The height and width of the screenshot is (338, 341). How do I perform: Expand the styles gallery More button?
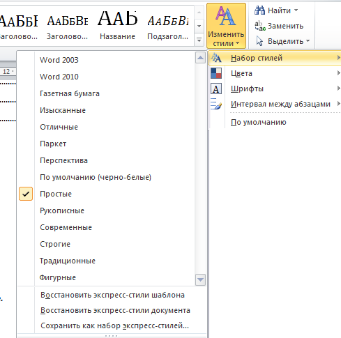(x=199, y=40)
